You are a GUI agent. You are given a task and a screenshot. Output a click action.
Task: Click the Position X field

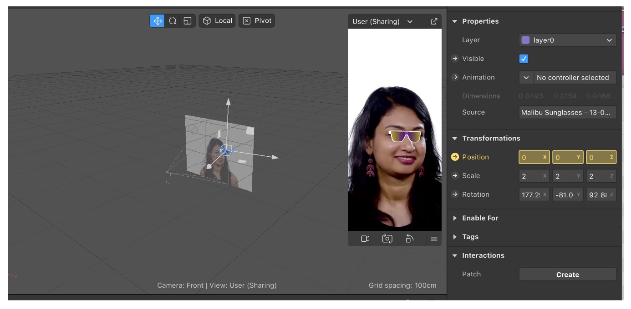pyautogui.click(x=534, y=157)
